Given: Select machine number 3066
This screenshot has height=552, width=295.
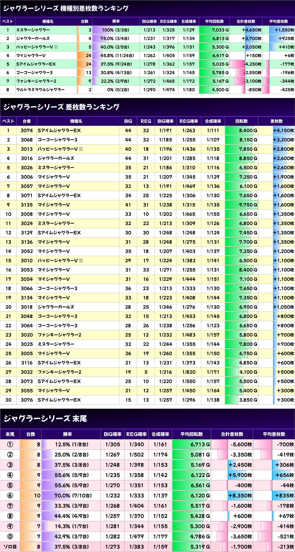Looking at the screenshot, I should click(x=27, y=288).
